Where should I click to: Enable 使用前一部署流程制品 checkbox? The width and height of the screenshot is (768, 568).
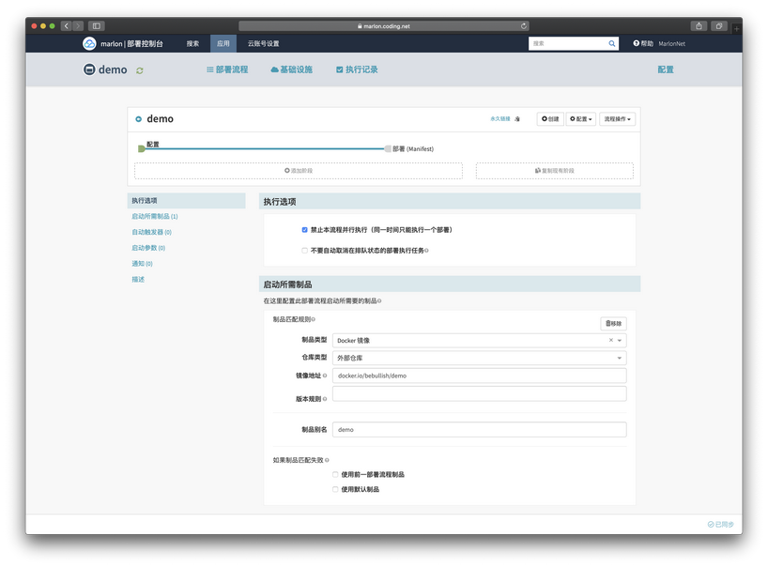(x=335, y=475)
